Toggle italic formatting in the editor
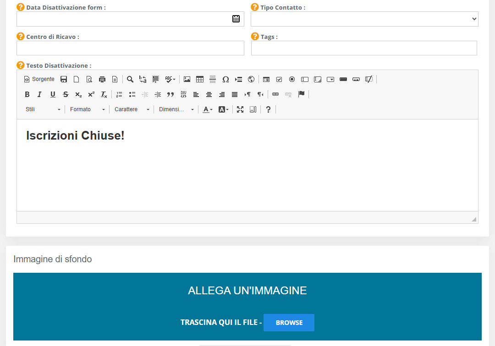Image resolution: width=495 pixels, height=346 pixels. click(x=39, y=94)
